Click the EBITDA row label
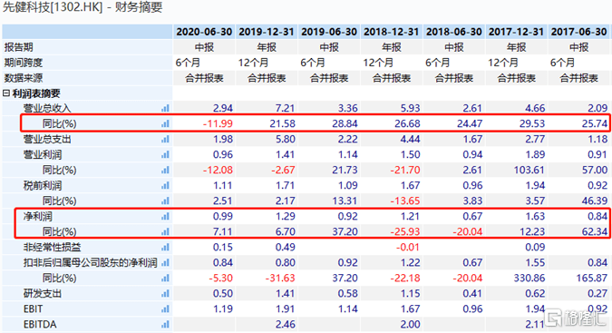 [40, 325]
